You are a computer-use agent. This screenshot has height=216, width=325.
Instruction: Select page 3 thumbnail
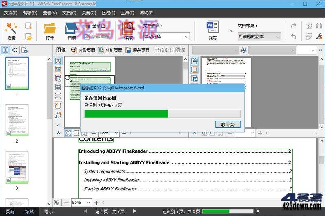click(17, 167)
